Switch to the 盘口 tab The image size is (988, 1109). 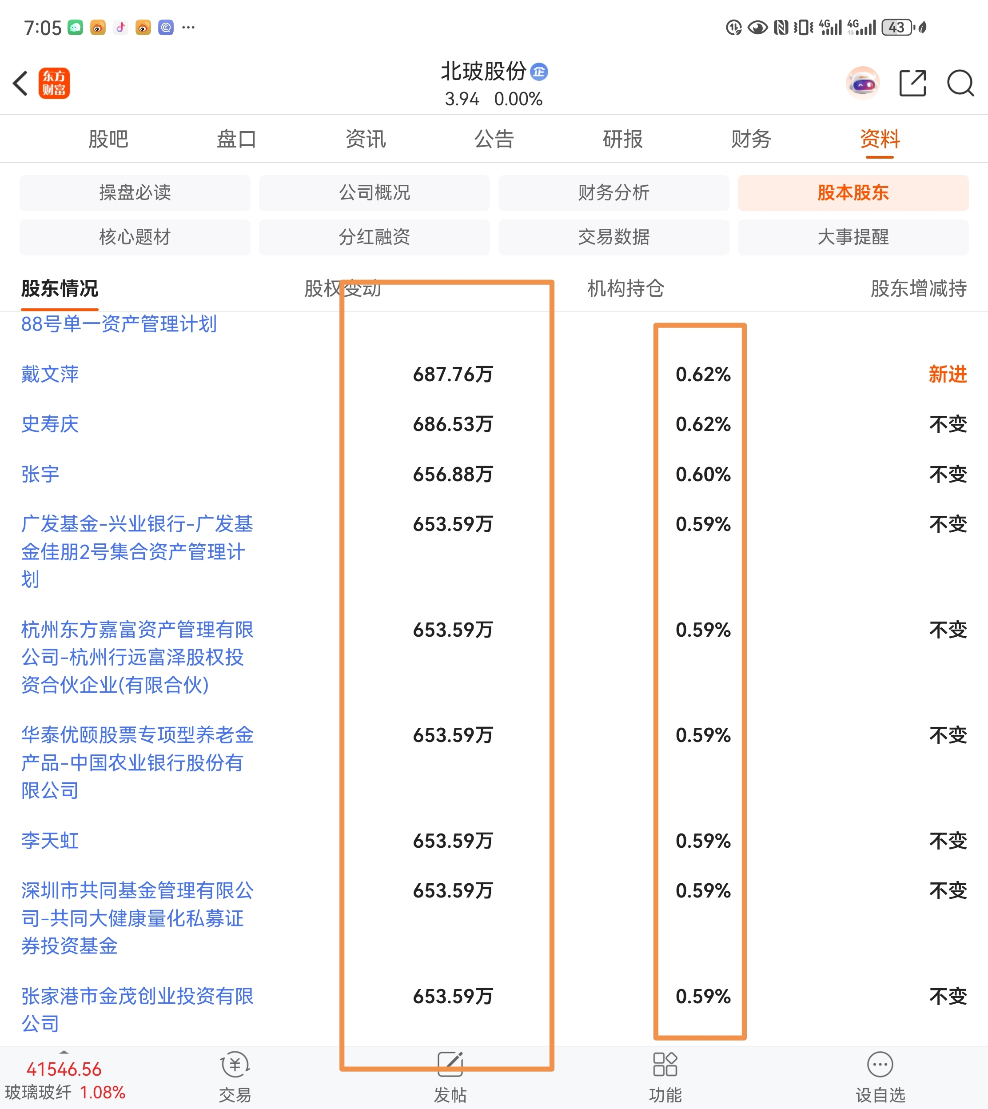tap(237, 139)
